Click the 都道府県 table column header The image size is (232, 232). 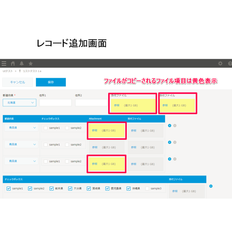pos(9,119)
